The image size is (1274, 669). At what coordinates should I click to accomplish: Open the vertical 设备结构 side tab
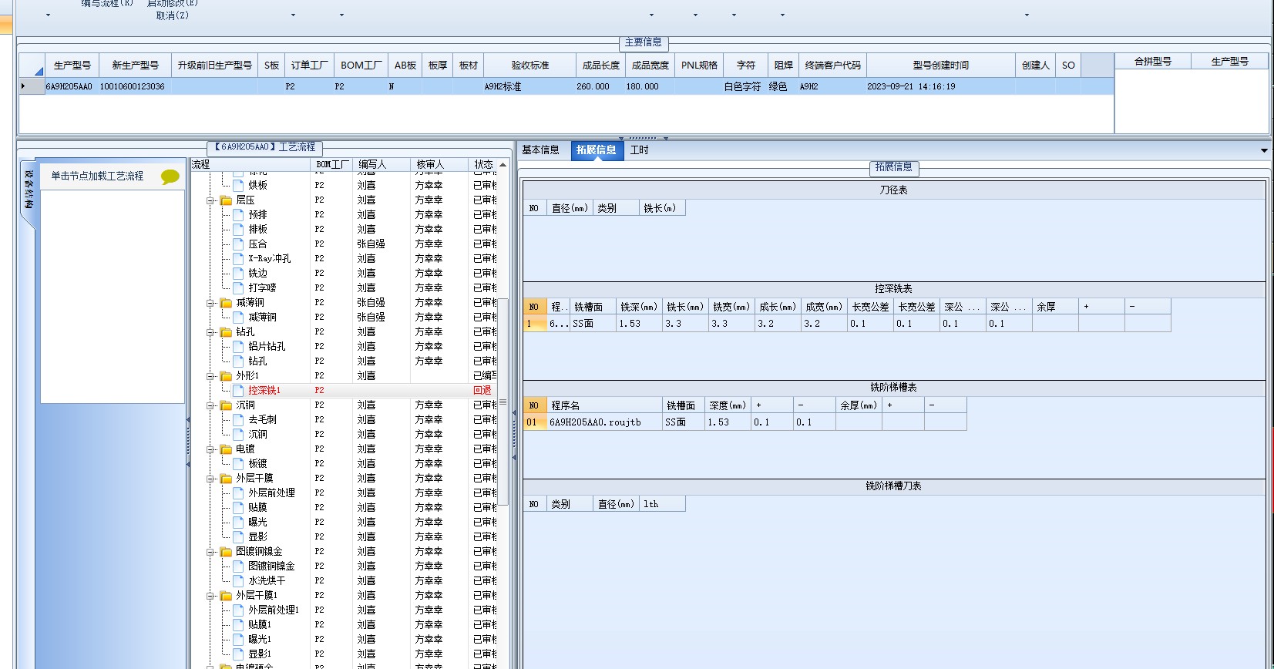[29, 190]
